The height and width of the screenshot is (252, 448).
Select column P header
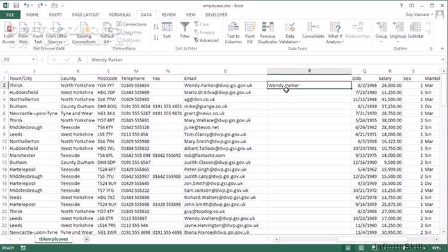pyautogui.click(x=309, y=71)
